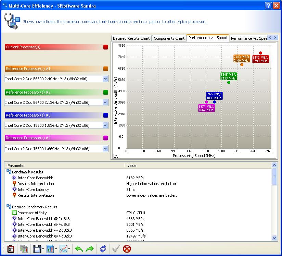The image size is (282, 256).
Task: Click the bar chart view icon
Action: [50, 249]
